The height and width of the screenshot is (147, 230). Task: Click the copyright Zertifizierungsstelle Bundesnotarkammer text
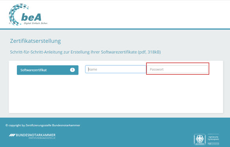coord(43,125)
